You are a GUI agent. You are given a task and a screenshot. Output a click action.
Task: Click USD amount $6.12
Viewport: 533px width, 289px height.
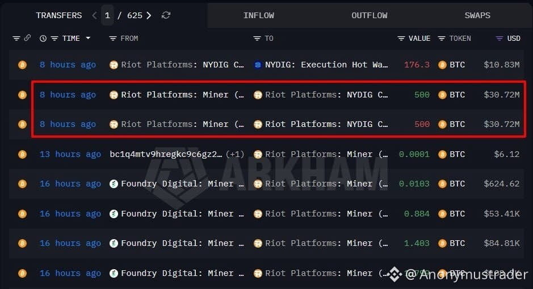(507, 154)
